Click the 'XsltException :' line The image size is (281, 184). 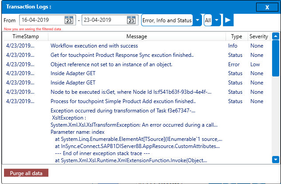tap(69, 118)
